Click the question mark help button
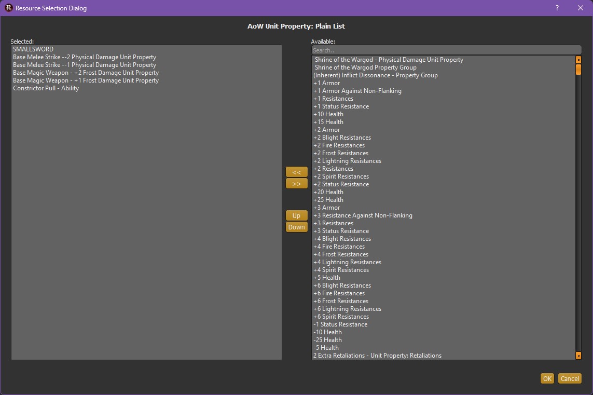Screen dimensions: 593x395 (x=557, y=8)
